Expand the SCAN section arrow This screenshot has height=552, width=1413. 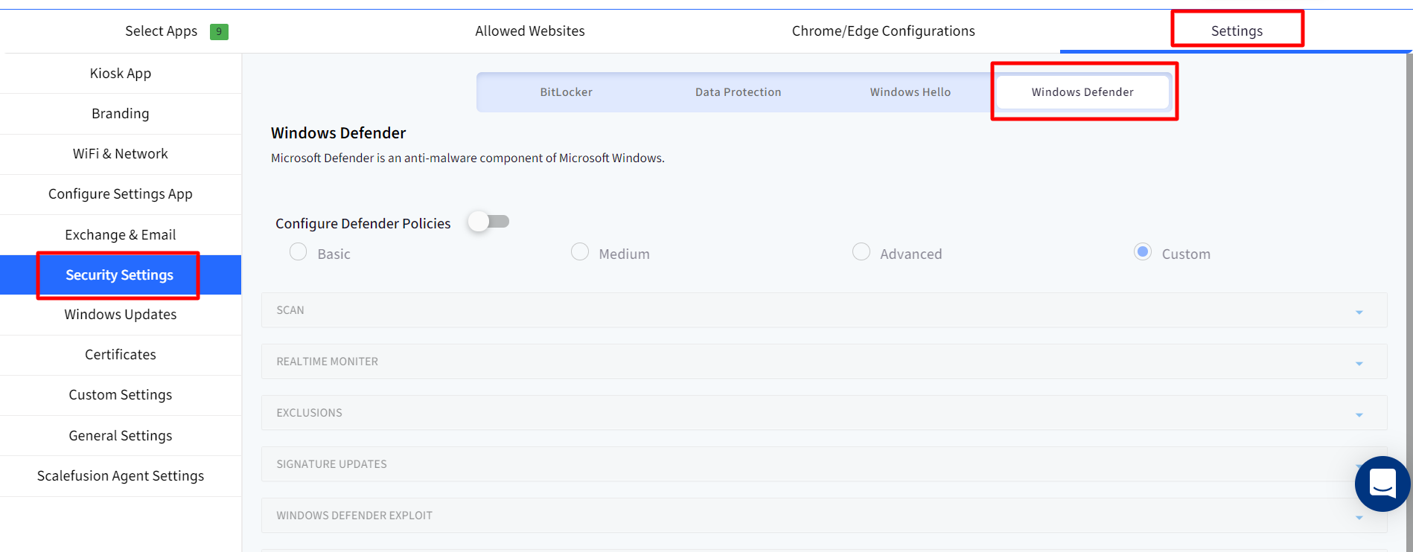[1359, 312]
